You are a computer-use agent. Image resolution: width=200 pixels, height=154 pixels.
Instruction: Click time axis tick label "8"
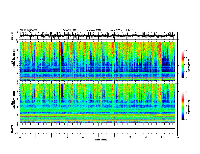coord(146,137)
